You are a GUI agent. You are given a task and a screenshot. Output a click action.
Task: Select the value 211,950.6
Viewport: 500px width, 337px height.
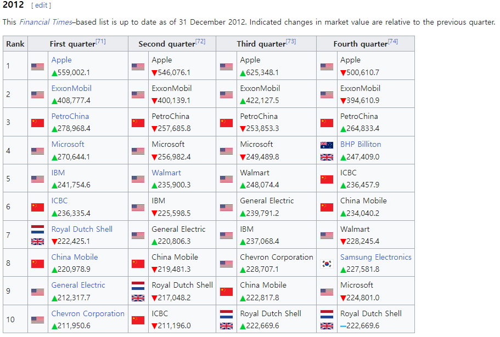click(x=74, y=326)
